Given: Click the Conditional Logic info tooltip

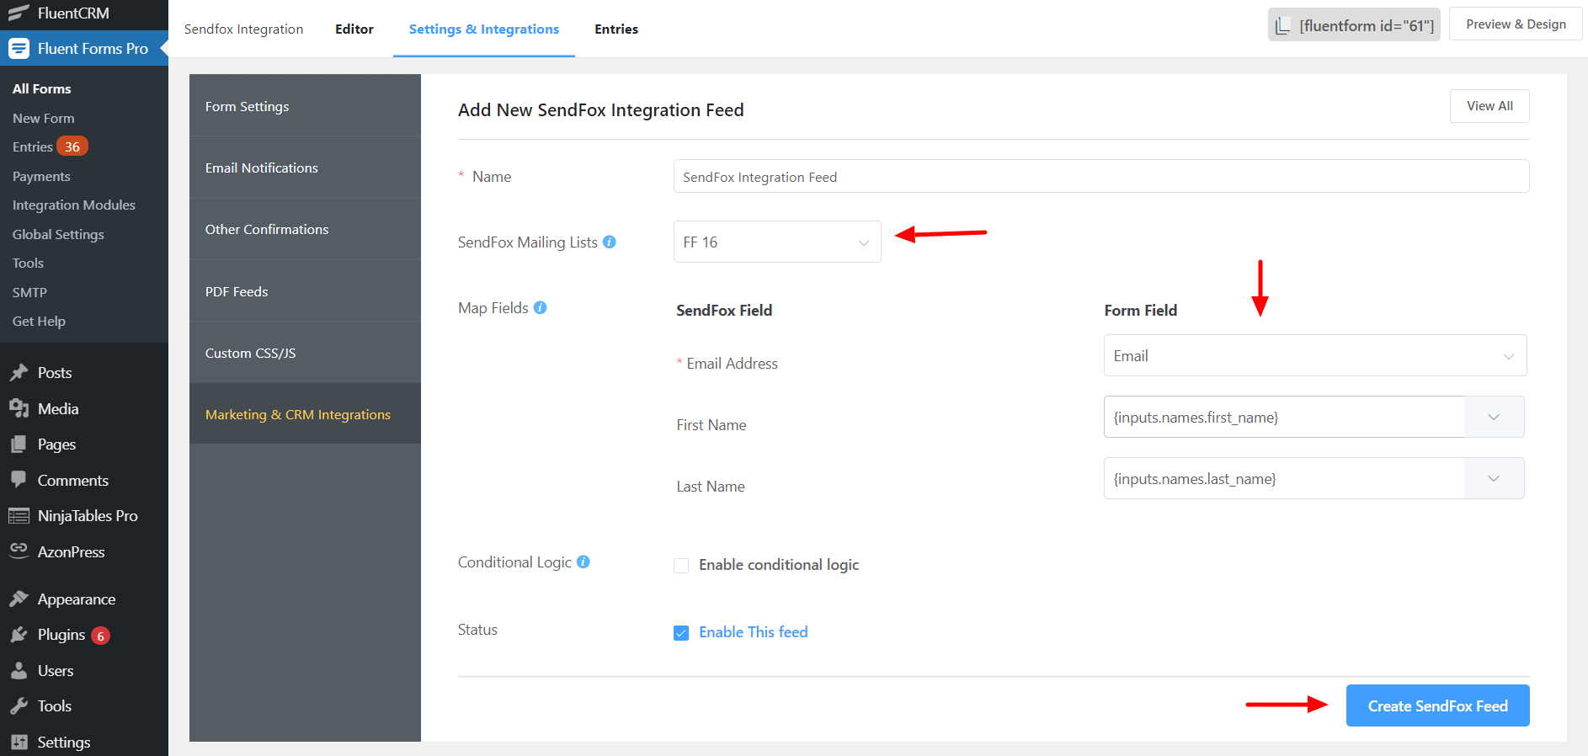Looking at the screenshot, I should coord(584,562).
